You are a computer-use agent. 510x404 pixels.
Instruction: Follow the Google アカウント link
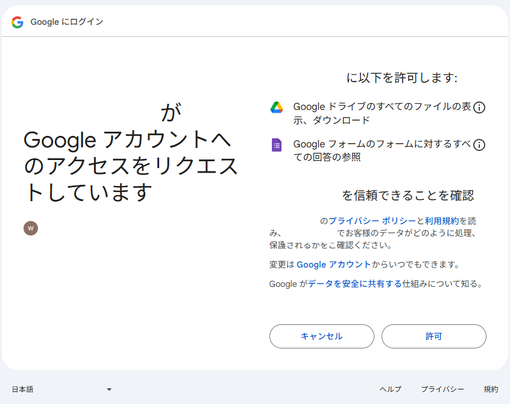[333, 265]
